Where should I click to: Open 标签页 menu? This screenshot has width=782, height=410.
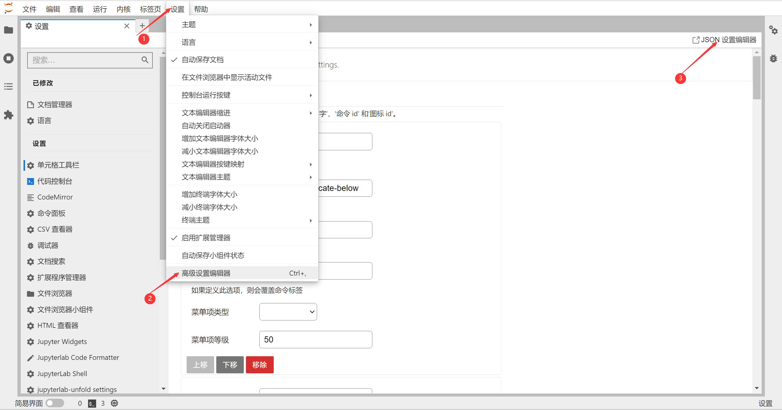click(x=150, y=9)
